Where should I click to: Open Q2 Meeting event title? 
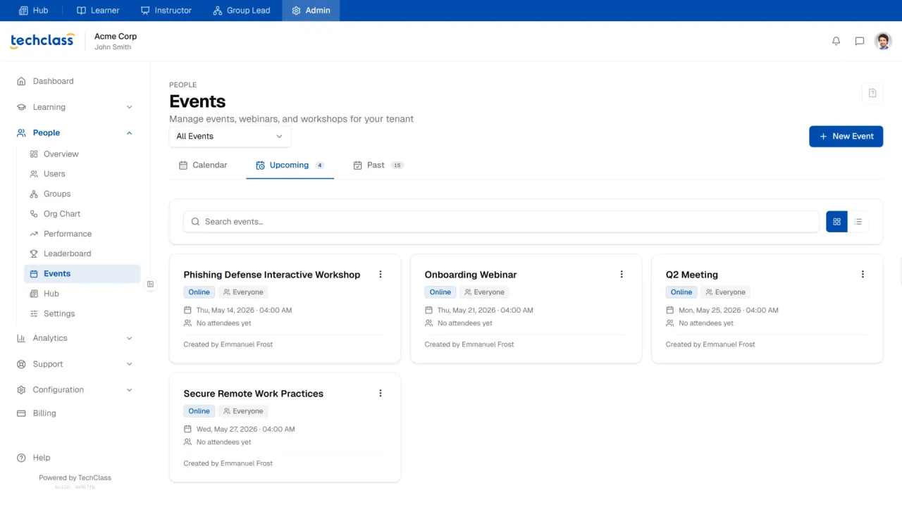tap(692, 275)
